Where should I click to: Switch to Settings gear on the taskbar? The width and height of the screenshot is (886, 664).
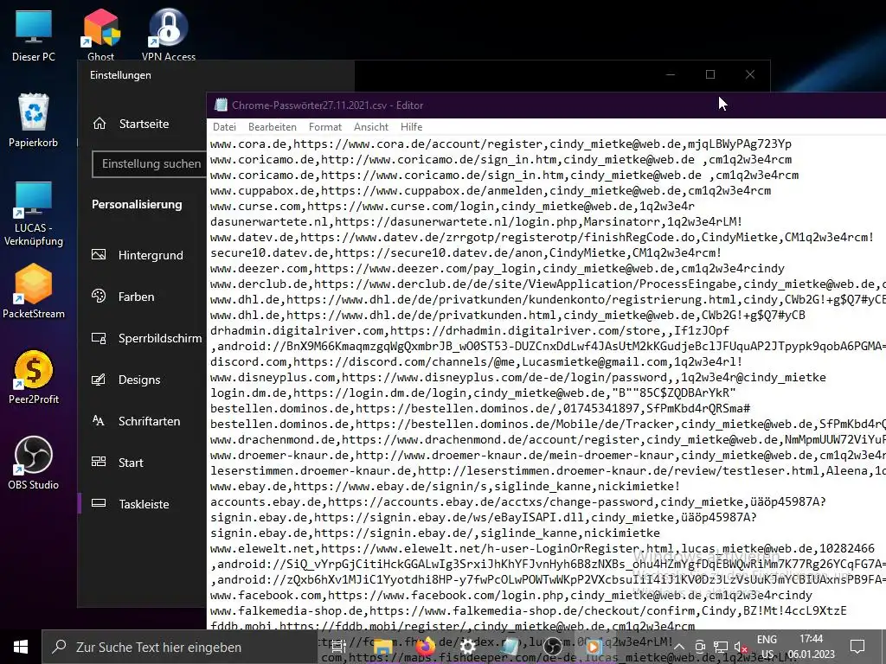(467, 647)
